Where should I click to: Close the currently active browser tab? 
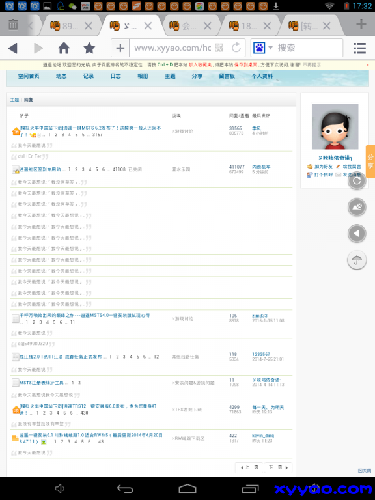tap(148, 26)
